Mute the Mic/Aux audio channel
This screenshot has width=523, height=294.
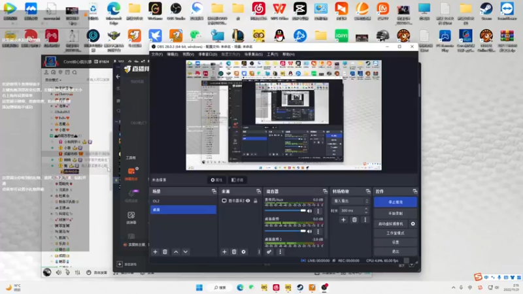click(309, 210)
